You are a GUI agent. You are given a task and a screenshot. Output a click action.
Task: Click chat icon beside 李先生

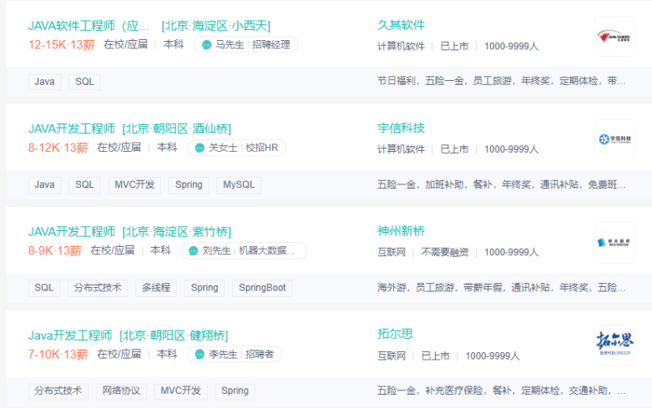tap(200, 355)
